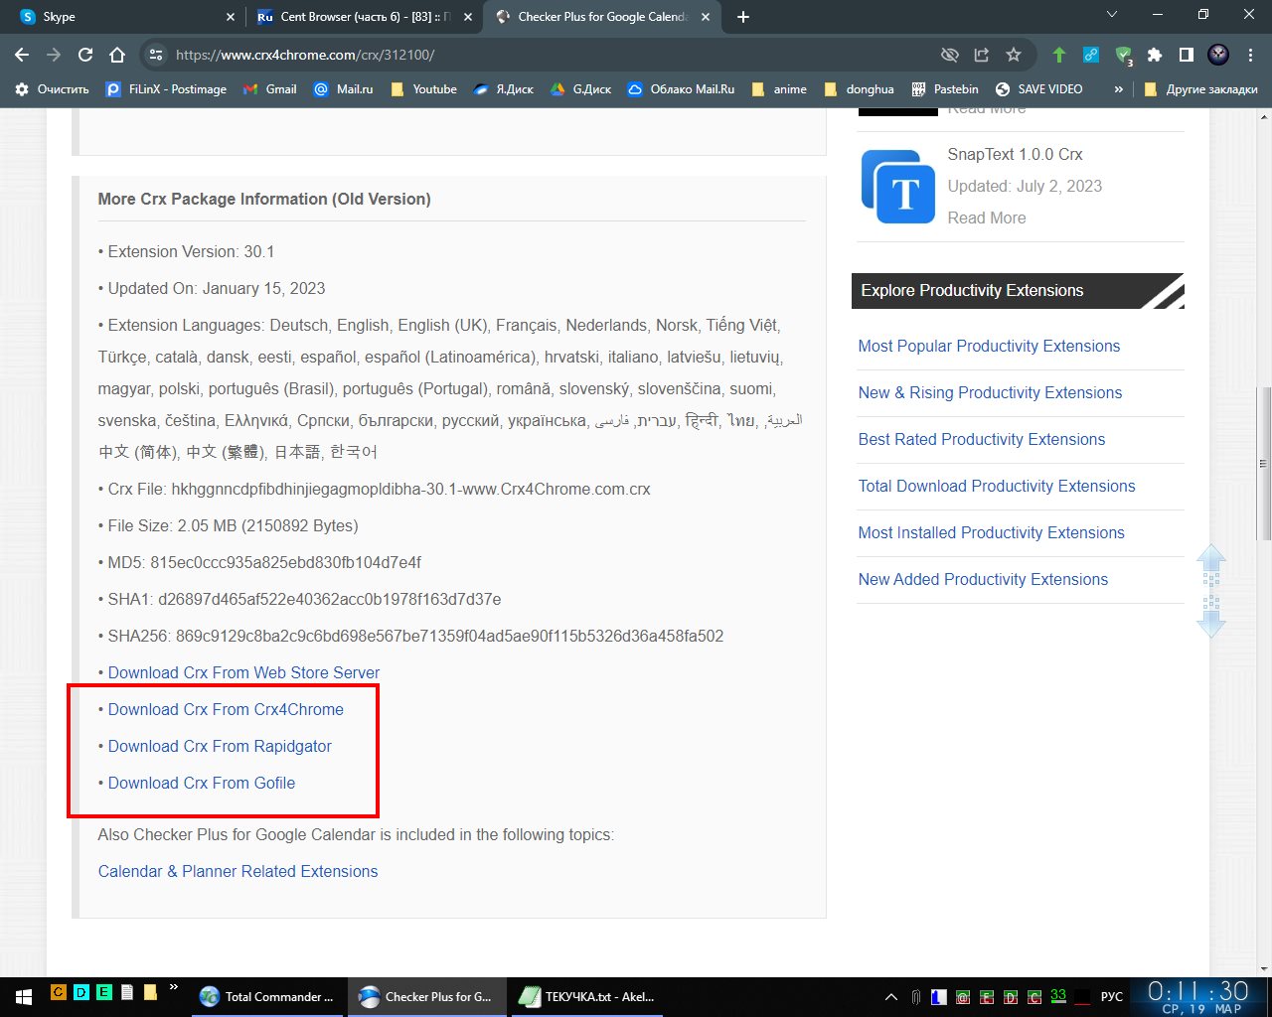
Task: Open the Windows Start menu
Action: point(23,996)
